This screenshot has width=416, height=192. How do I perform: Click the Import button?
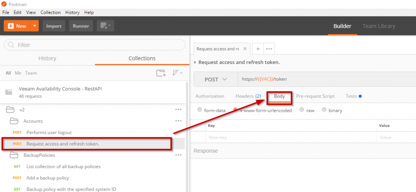[x=54, y=26]
